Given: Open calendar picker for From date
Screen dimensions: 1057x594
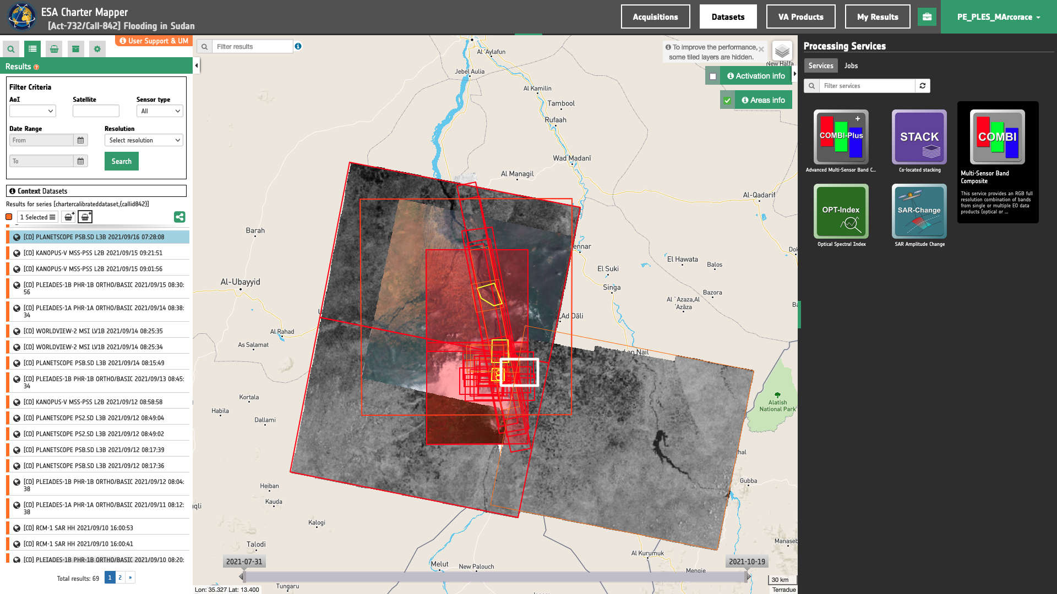Looking at the screenshot, I should [x=80, y=140].
